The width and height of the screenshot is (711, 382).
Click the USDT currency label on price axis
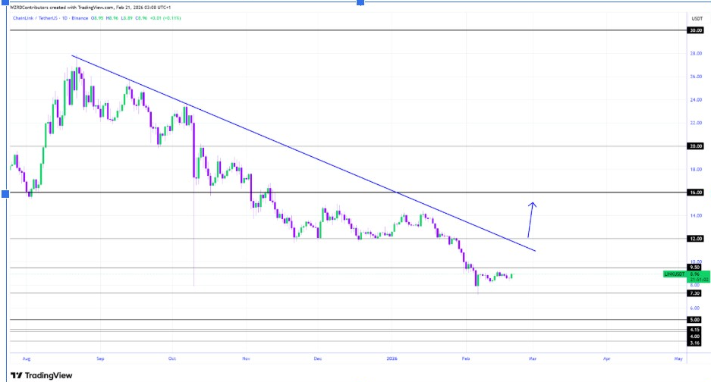point(697,19)
